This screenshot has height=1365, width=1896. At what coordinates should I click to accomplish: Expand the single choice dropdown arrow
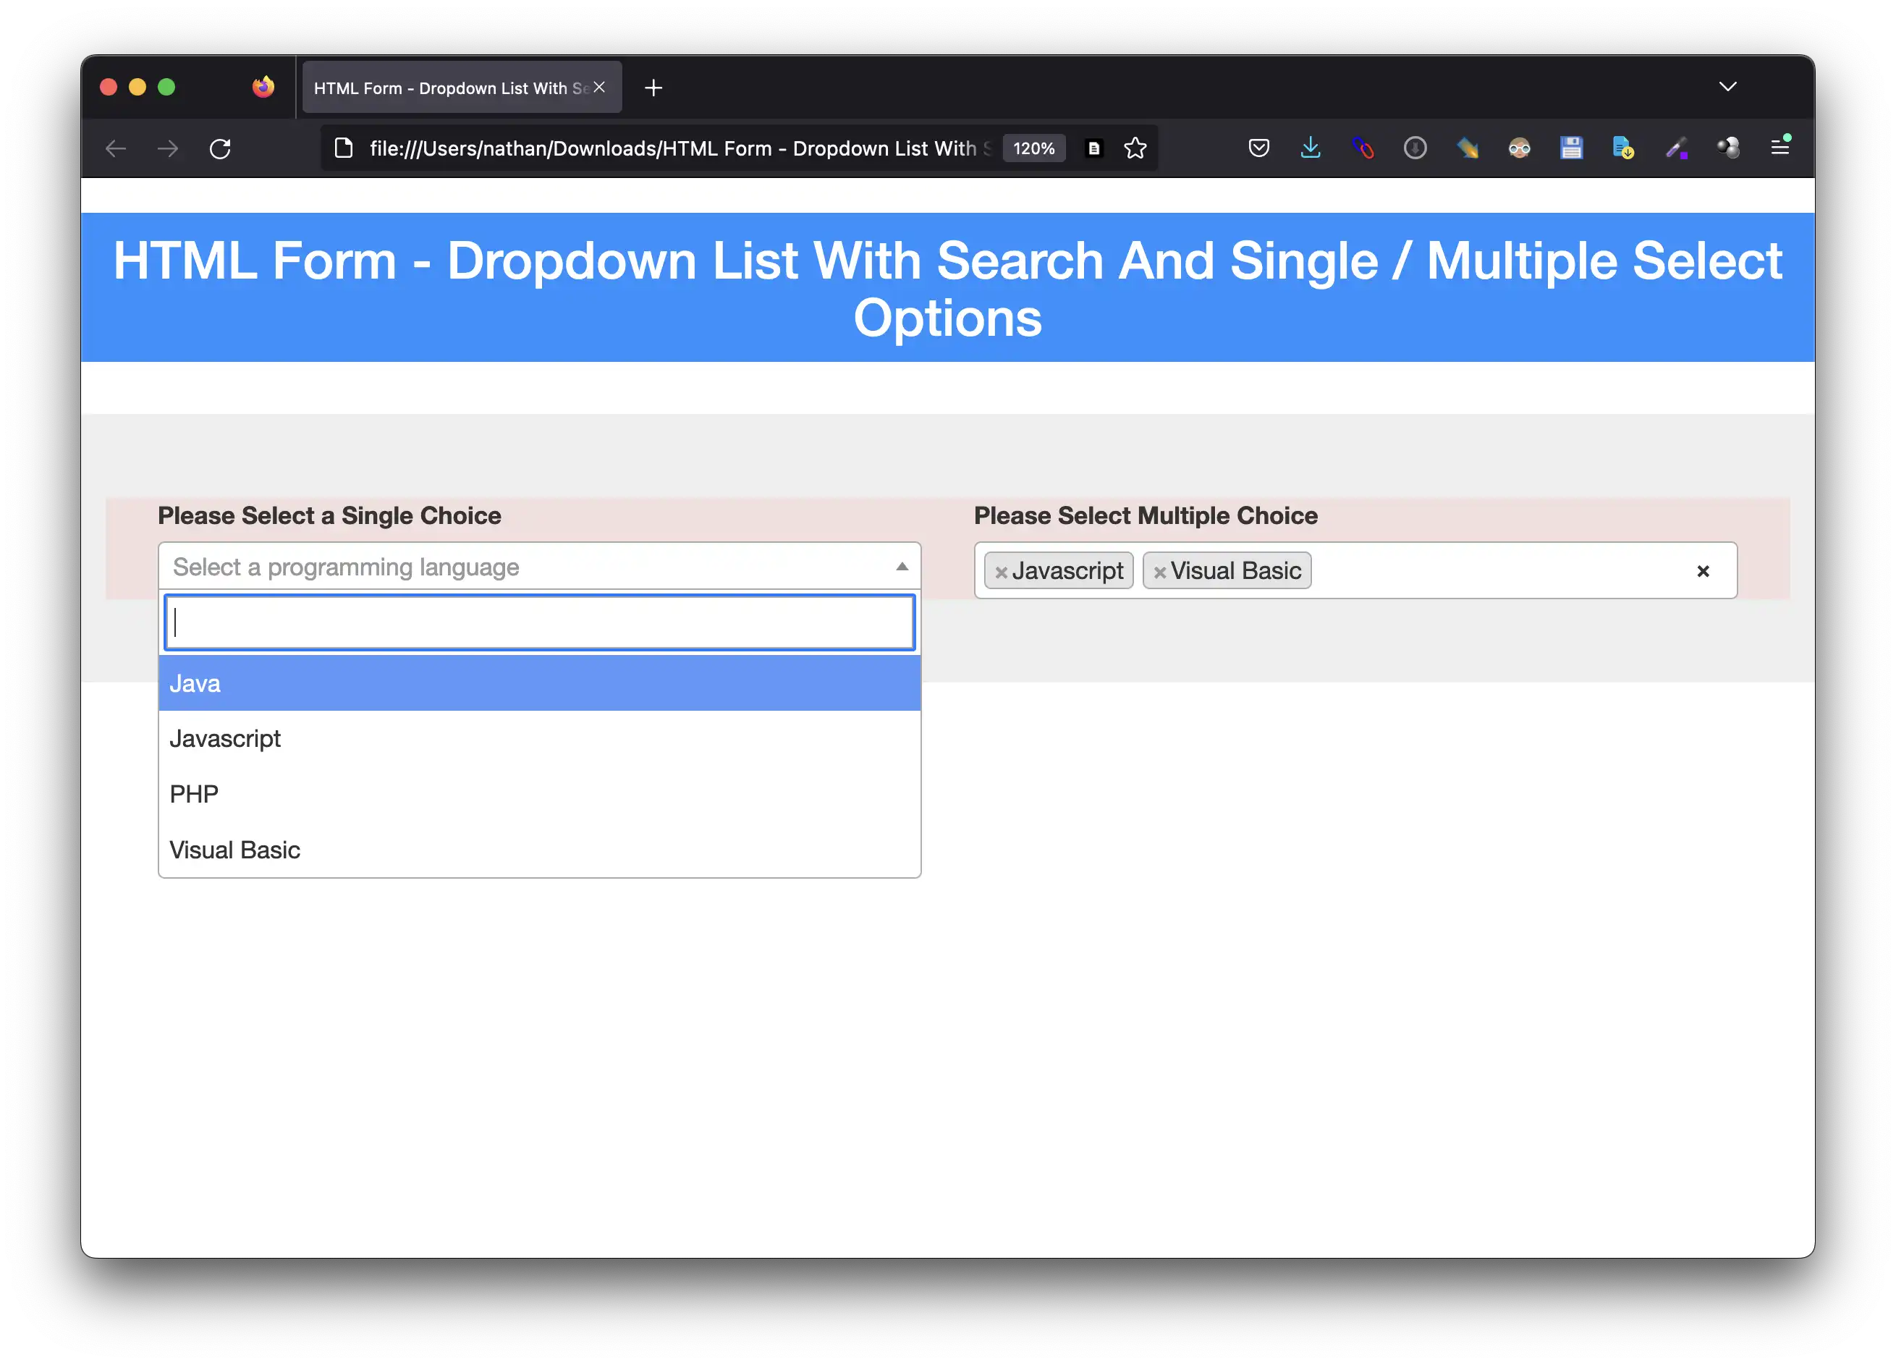point(902,565)
